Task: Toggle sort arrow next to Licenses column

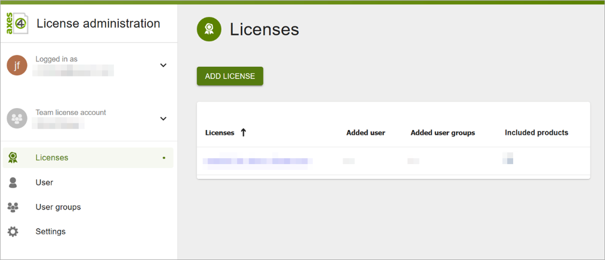Action: coord(243,132)
